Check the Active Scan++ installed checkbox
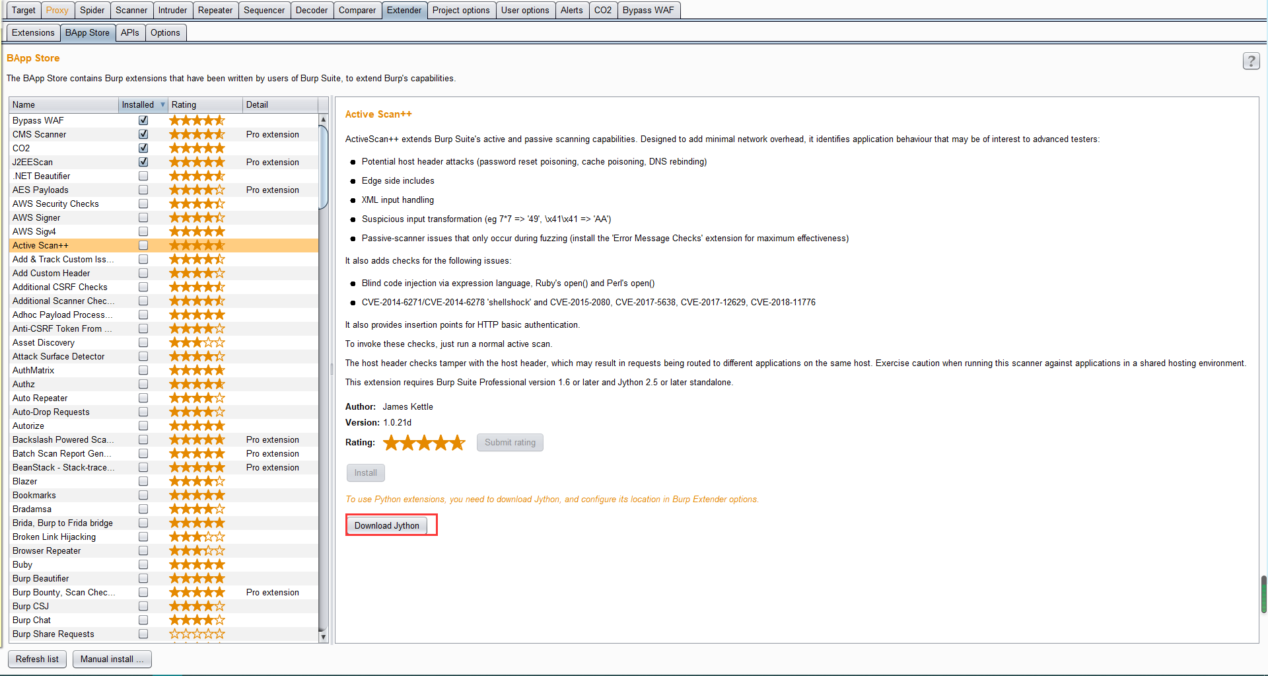 [143, 245]
